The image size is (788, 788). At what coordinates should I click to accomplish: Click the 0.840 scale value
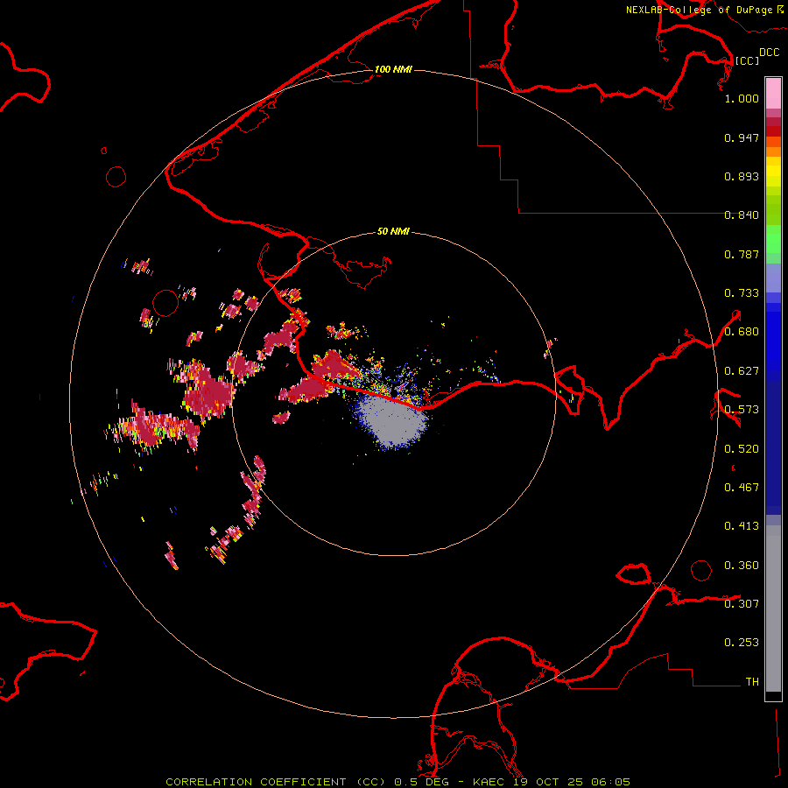[742, 215]
